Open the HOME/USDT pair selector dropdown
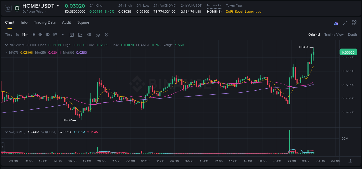The image size is (362, 169). [58, 6]
